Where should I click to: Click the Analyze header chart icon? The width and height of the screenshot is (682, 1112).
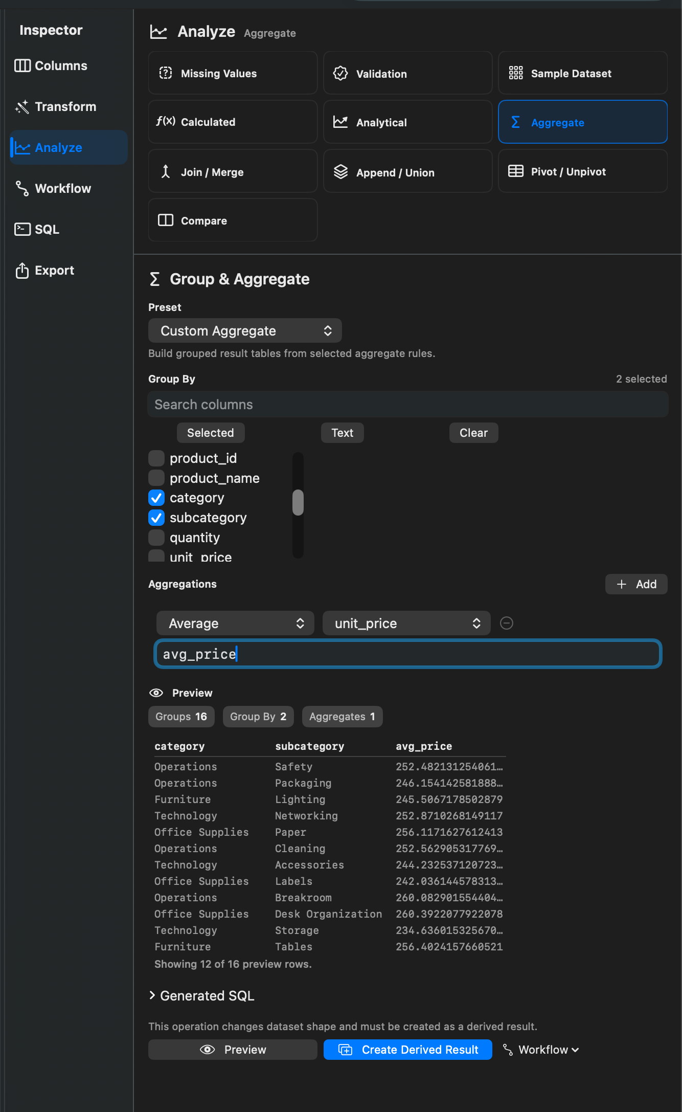[158, 32]
